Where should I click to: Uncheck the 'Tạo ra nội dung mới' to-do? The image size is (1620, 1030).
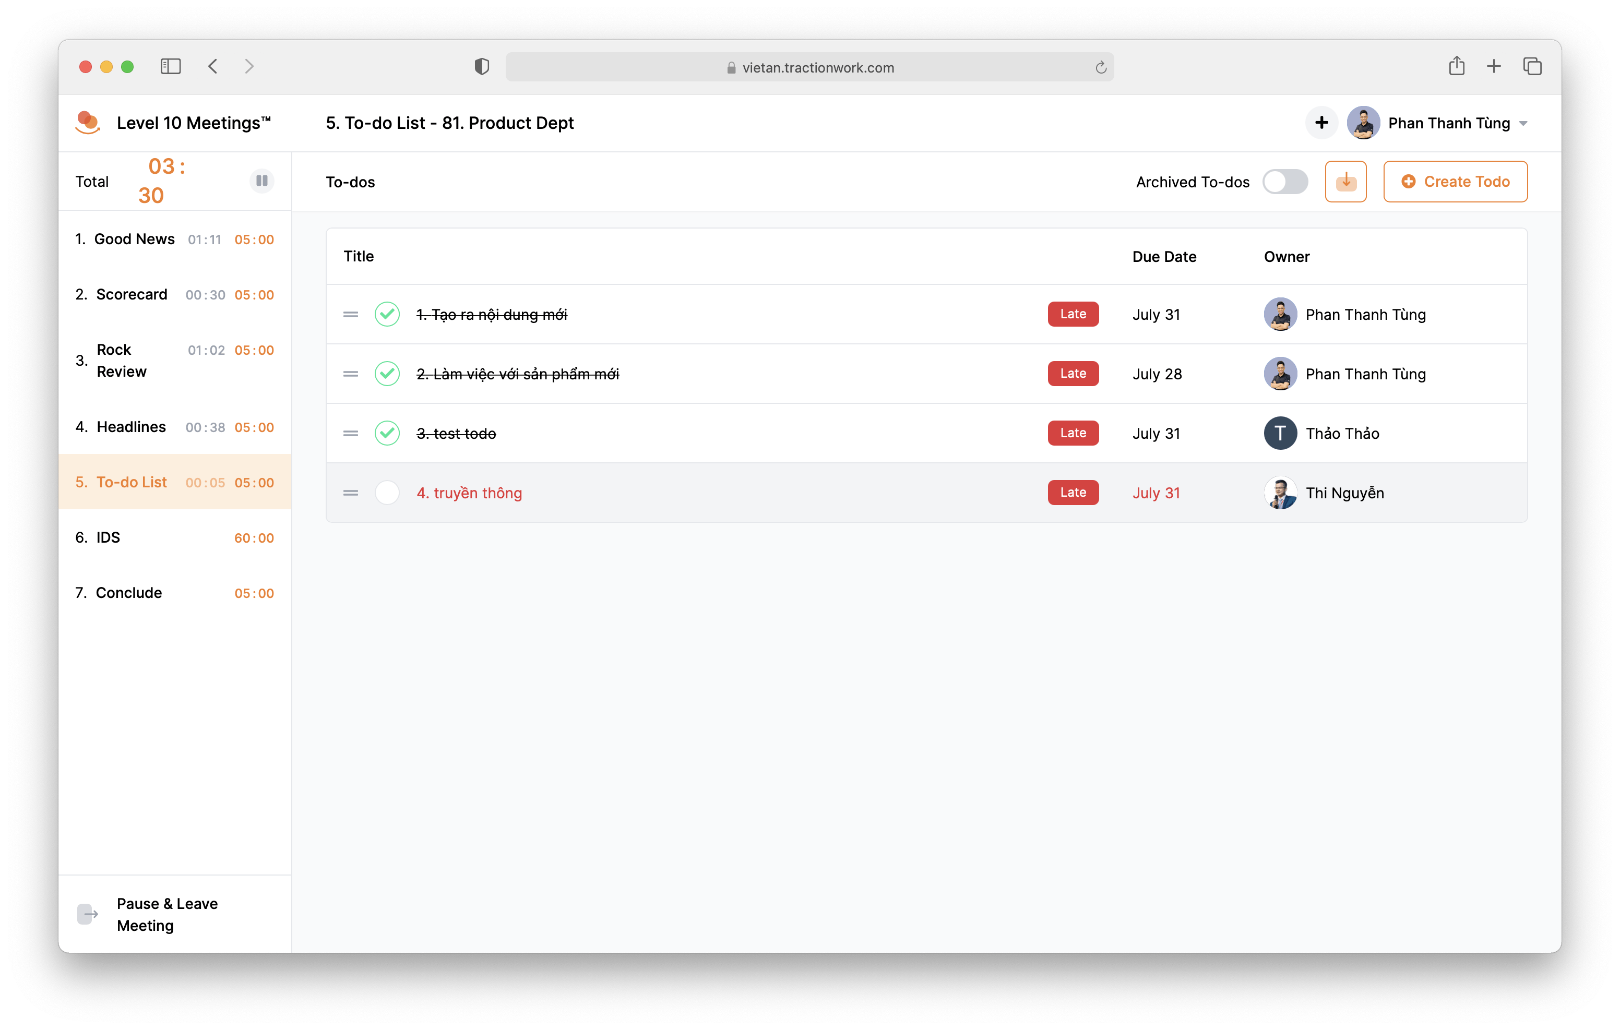point(387,314)
